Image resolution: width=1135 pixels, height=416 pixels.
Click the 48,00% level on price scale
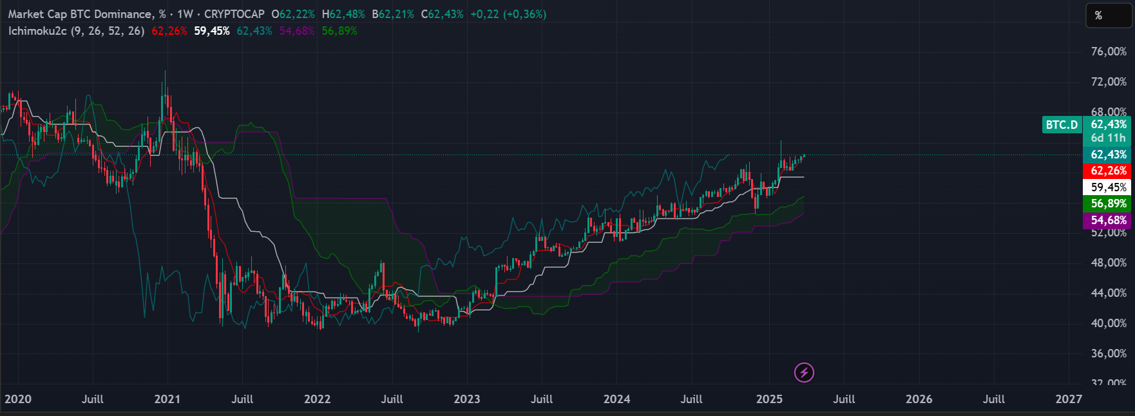point(1108,263)
